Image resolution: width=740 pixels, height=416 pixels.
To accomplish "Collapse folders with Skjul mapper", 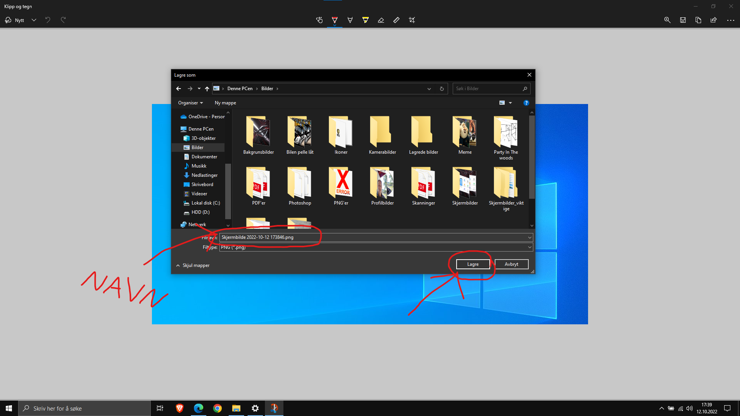I will click(193, 265).
